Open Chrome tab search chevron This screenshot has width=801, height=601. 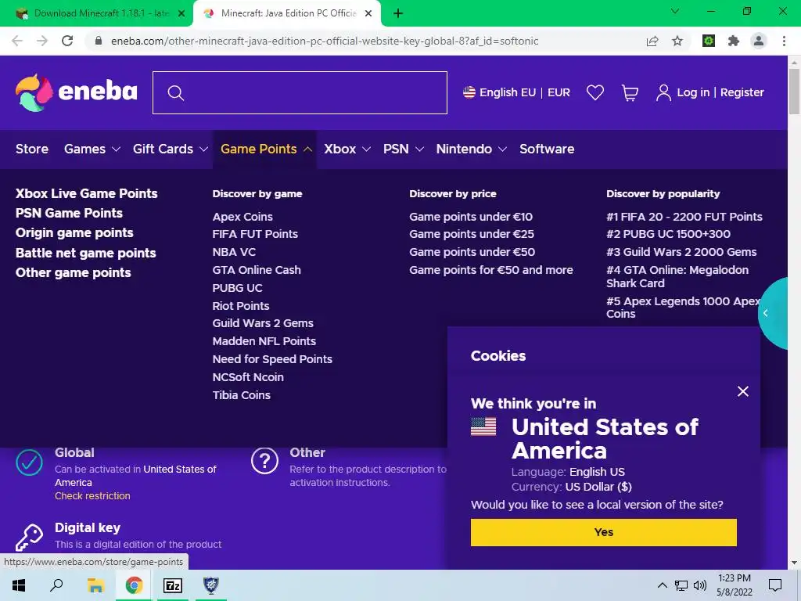675,11
